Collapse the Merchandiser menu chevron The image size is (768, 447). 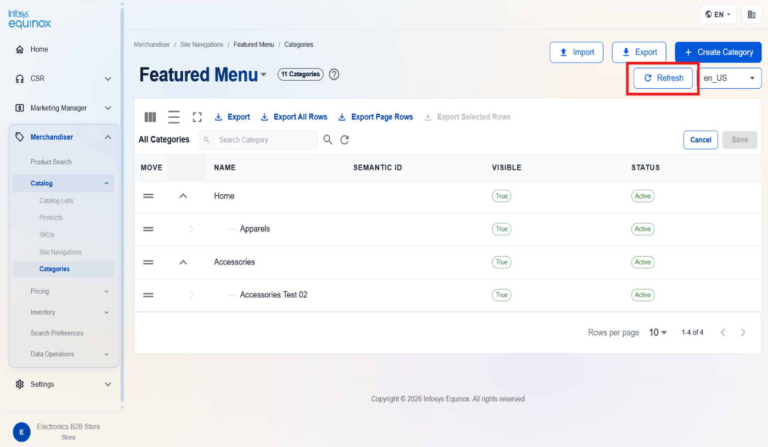coord(108,137)
